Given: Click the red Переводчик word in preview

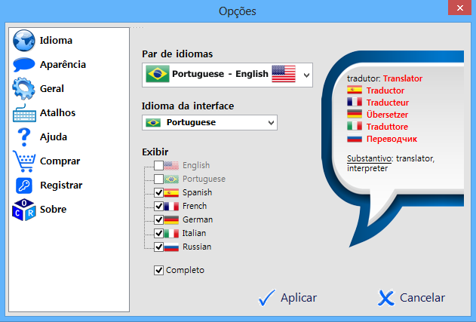Looking at the screenshot, I should coord(392,139).
